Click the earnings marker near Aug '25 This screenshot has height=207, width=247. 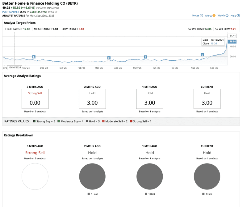[x=203, y=55]
